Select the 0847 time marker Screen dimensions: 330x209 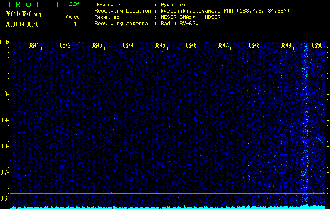click(x=223, y=45)
